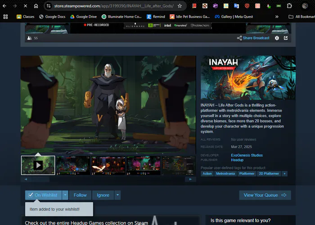Click the red spiral extension icon
Viewport: 315px width, 225px height.
pos(247,6)
